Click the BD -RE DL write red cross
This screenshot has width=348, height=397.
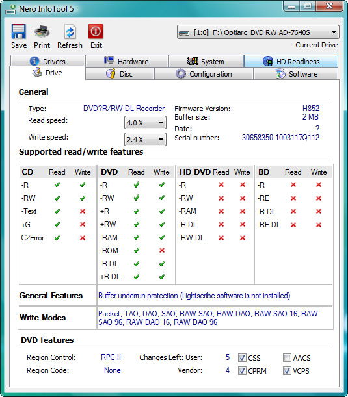(x=319, y=225)
